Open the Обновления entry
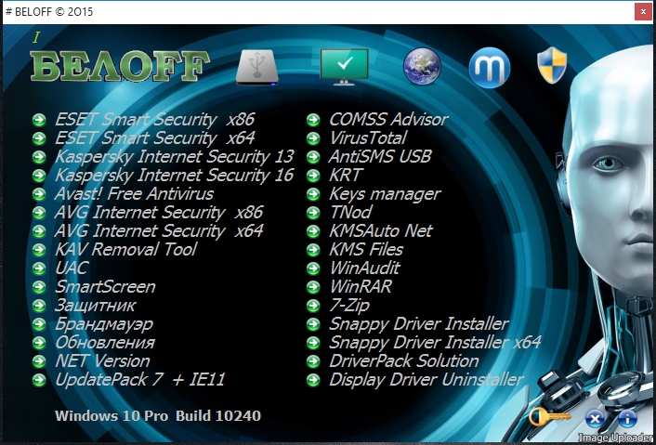The width and height of the screenshot is (656, 445). (105, 343)
